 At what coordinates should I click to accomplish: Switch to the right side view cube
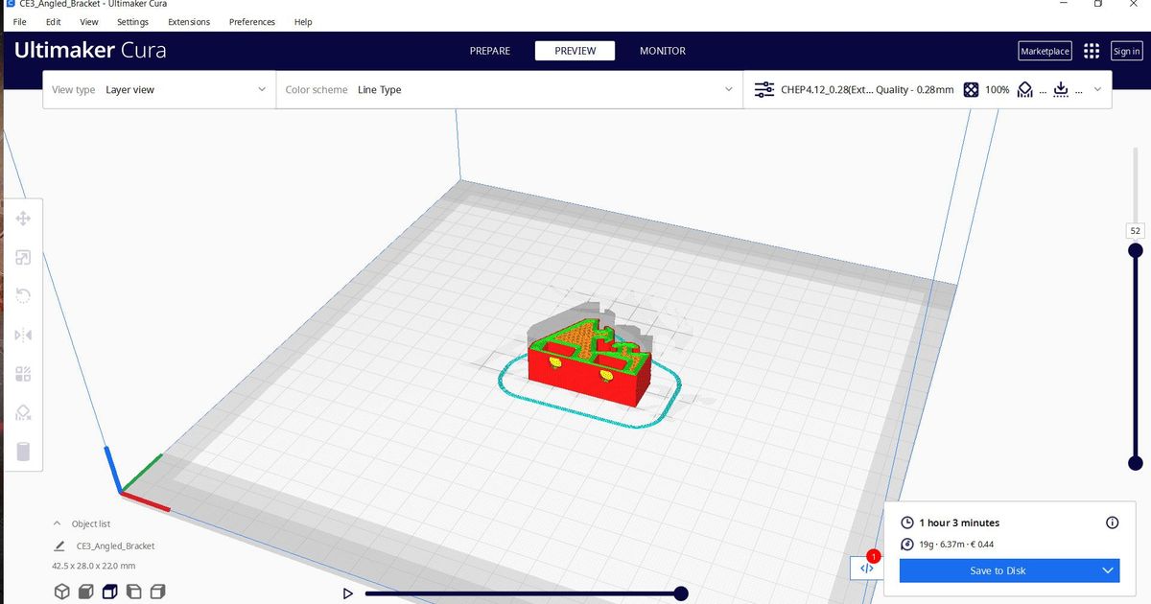tap(157, 592)
